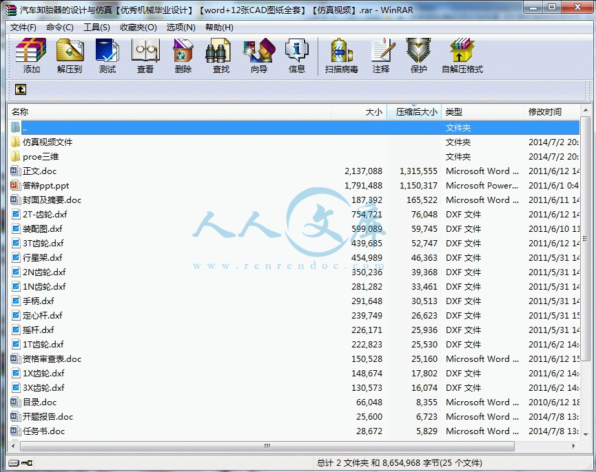Select file 1N齿轮.dxf
Screen dimensions: 596x472
click(x=44, y=286)
